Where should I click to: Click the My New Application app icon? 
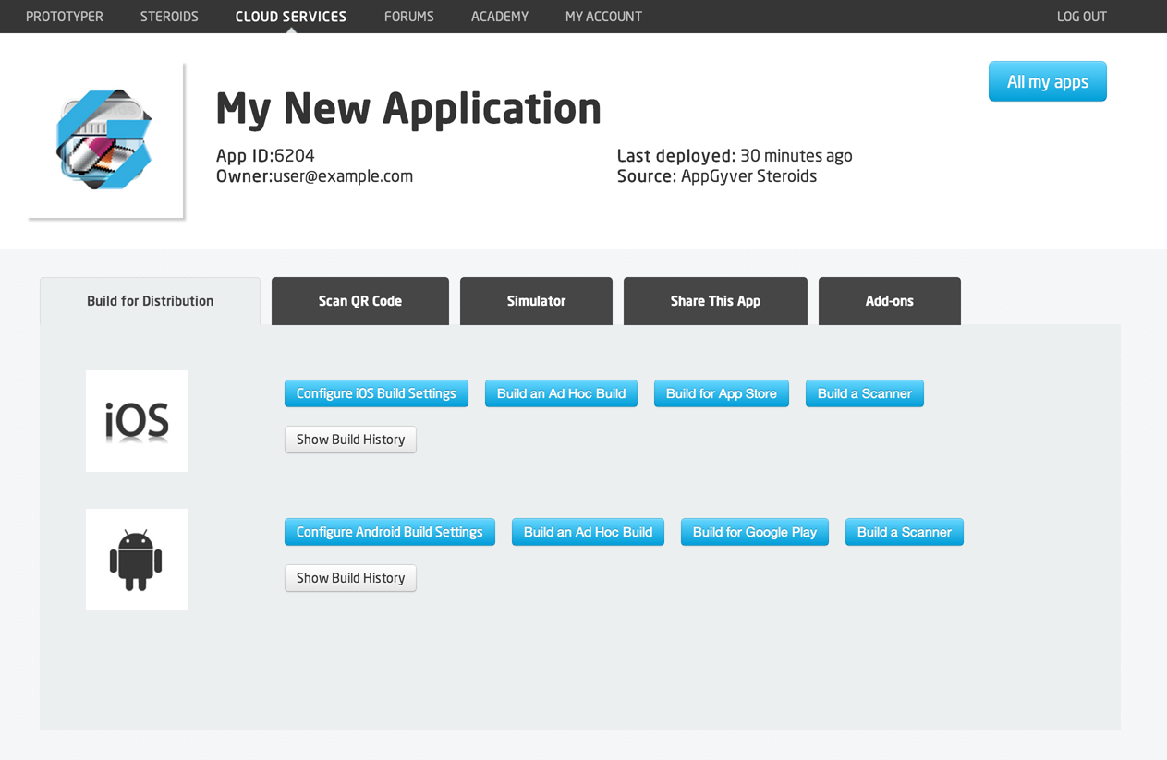coord(105,140)
